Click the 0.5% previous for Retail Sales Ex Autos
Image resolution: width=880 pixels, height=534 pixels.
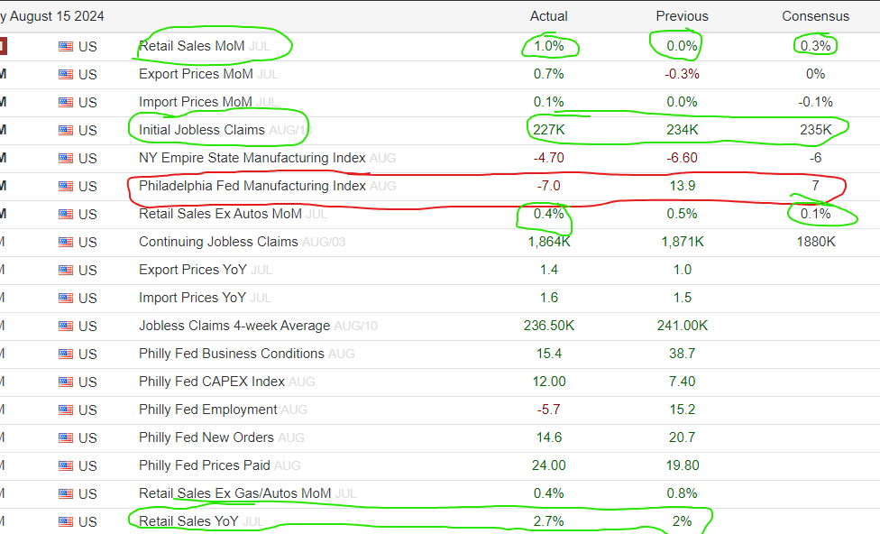click(x=683, y=214)
